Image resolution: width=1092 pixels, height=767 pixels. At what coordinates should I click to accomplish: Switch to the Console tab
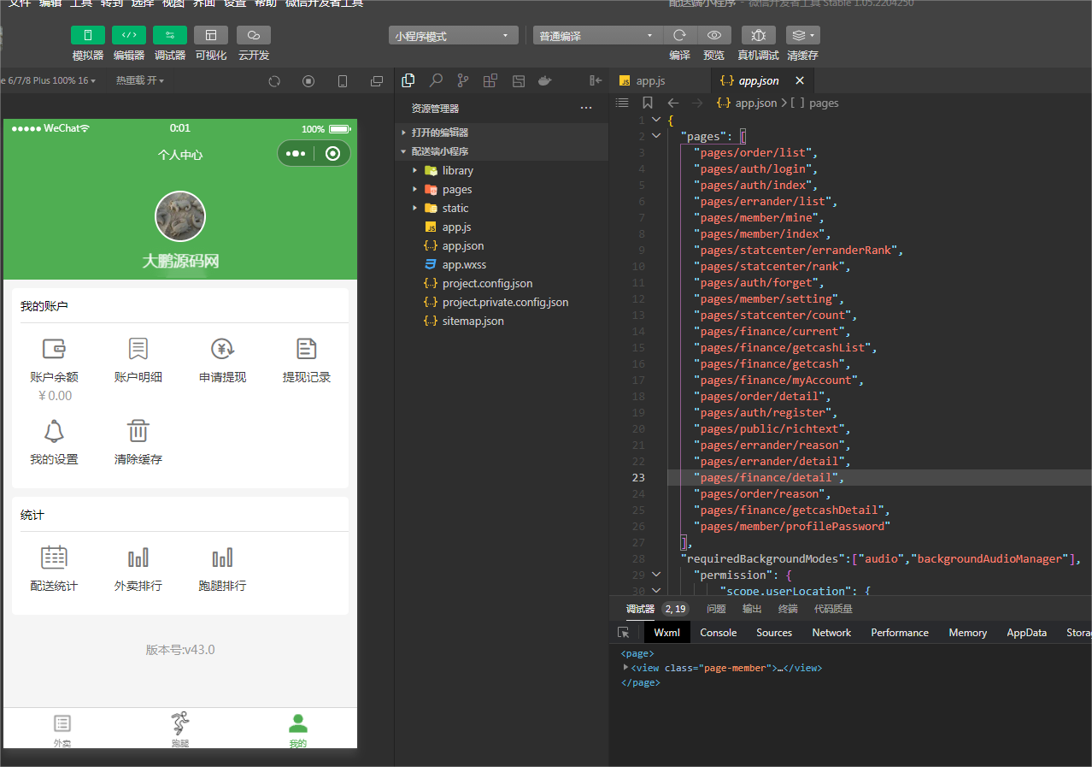pos(718,633)
